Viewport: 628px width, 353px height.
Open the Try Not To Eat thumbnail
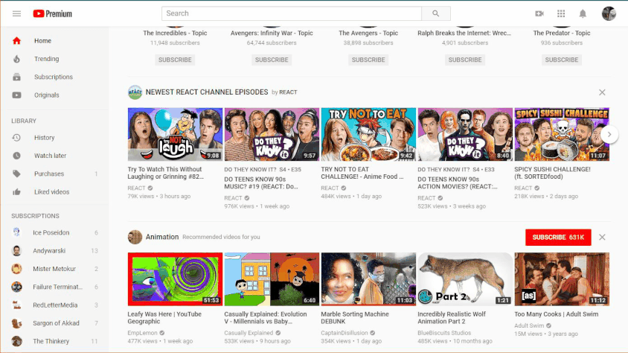pos(368,134)
